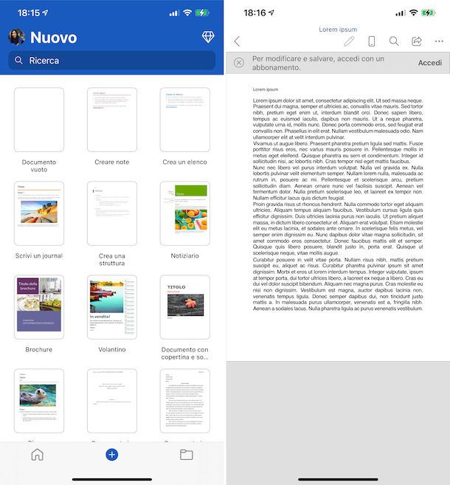Choose the Volantino template thumbnail
Screen dimensions: 450x485
coord(112,307)
